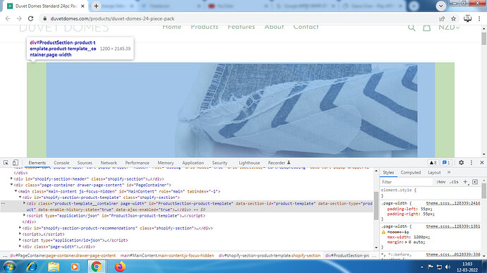The width and height of the screenshot is (487, 273).
Task: Activate the inspect element picker icon
Action: [x=6, y=162]
